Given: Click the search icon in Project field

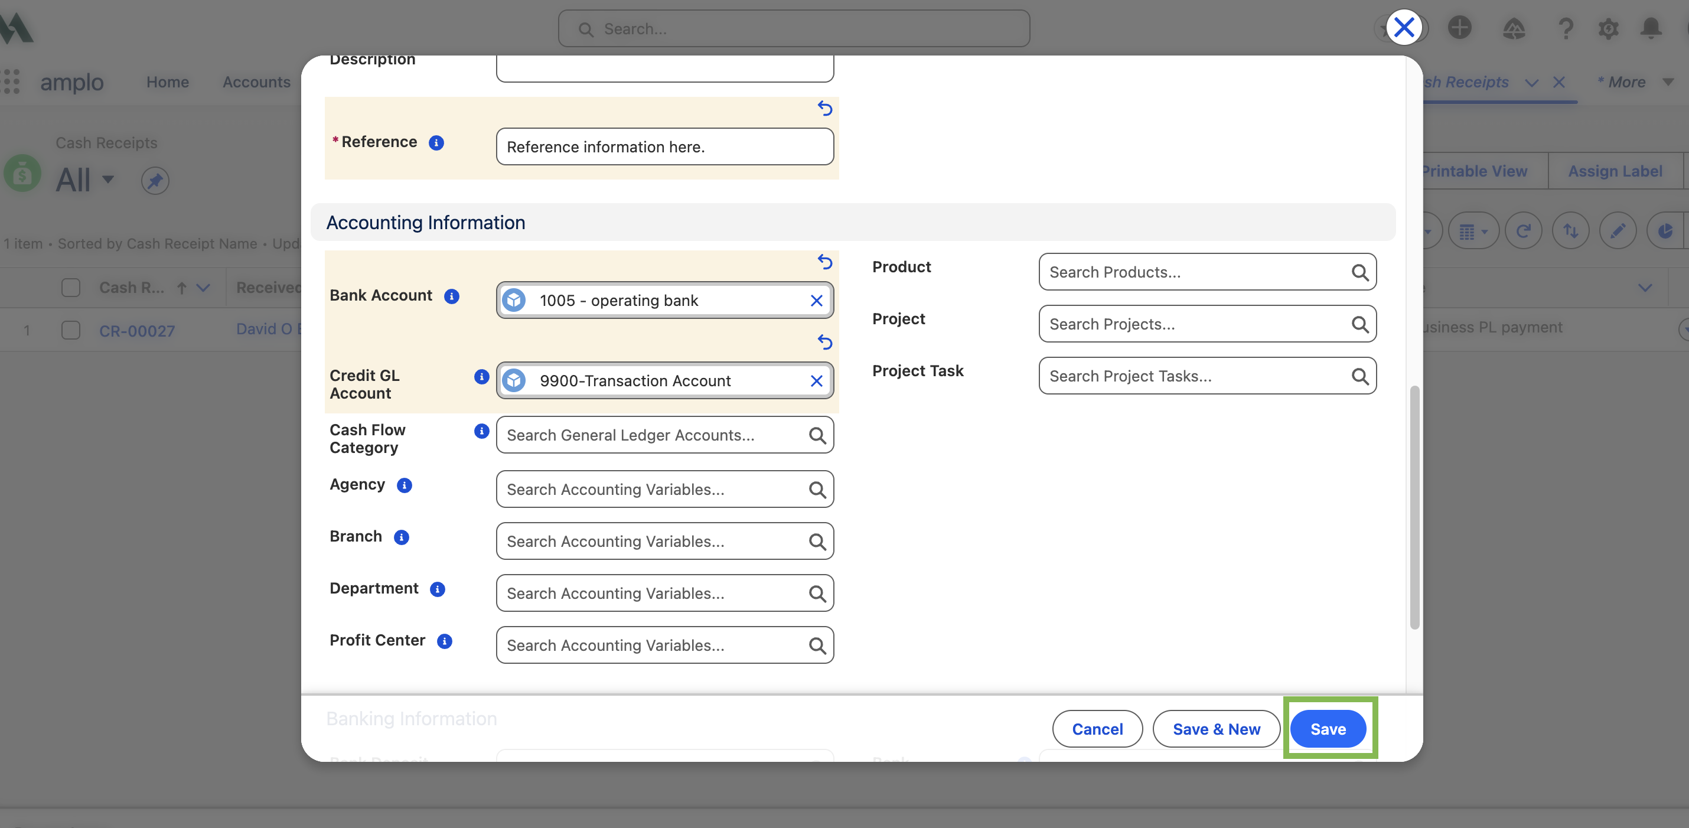Looking at the screenshot, I should coord(1360,324).
